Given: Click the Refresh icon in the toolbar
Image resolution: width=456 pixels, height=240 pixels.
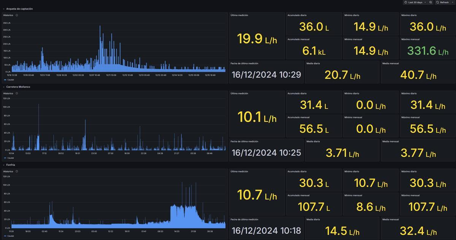Looking at the screenshot, I should pos(438,2).
